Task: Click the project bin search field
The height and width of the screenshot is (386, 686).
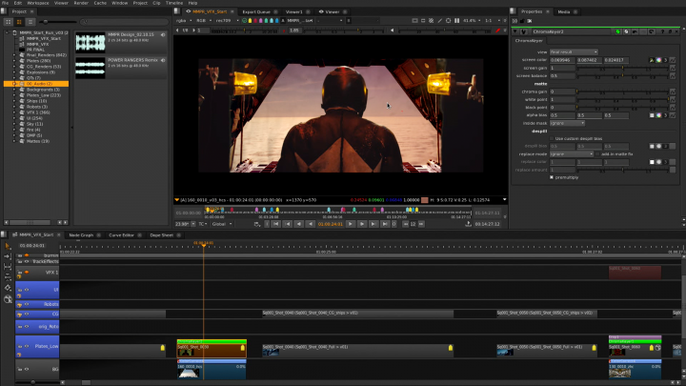Action: pos(124,21)
